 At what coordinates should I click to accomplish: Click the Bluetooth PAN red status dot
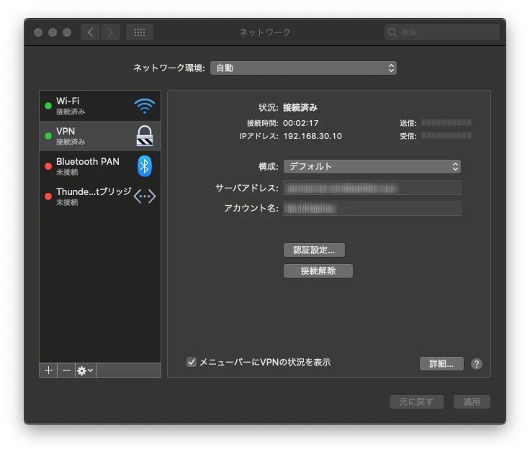tap(48, 166)
